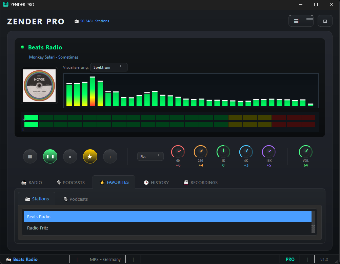
Task: Start recording with the record button
Action: 70,157
